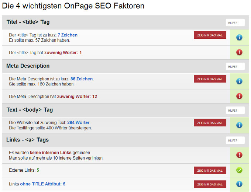Open HILFE? for the Text body tag section
The image size is (251, 192).
pos(235,110)
